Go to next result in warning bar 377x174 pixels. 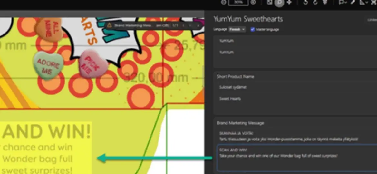[190, 25]
